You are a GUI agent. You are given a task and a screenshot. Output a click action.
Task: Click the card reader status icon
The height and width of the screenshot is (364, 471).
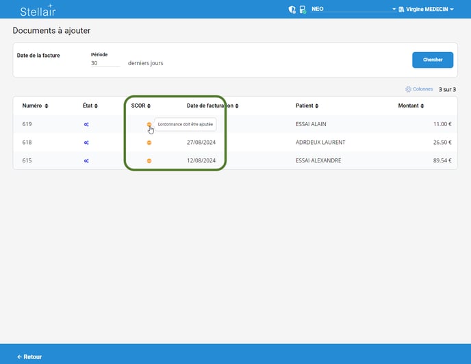pyautogui.click(x=302, y=10)
